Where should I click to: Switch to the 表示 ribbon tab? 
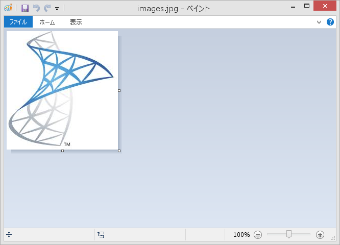pyautogui.click(x=76, y=22)
